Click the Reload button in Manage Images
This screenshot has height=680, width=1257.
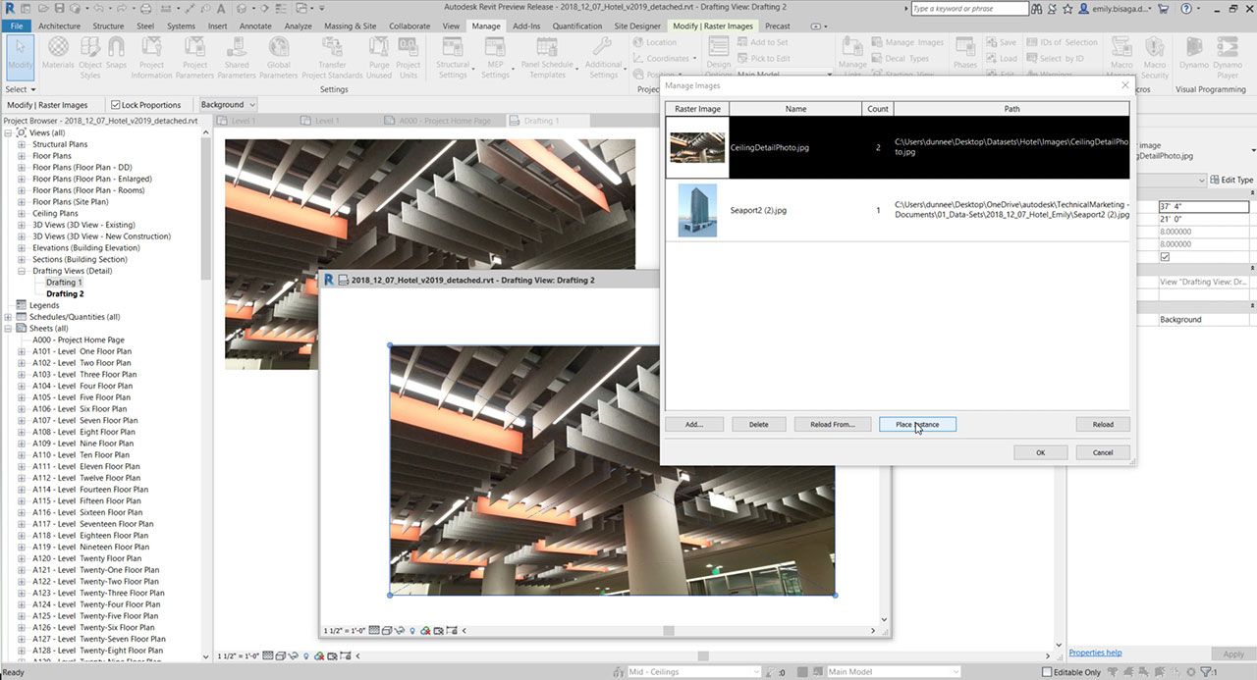tap(1103, 424)
